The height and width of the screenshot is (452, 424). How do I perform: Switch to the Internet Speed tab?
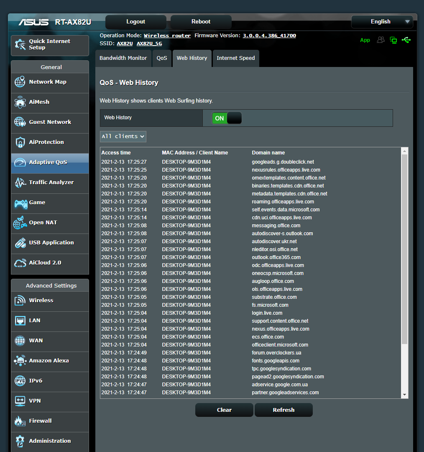[235, 58]
